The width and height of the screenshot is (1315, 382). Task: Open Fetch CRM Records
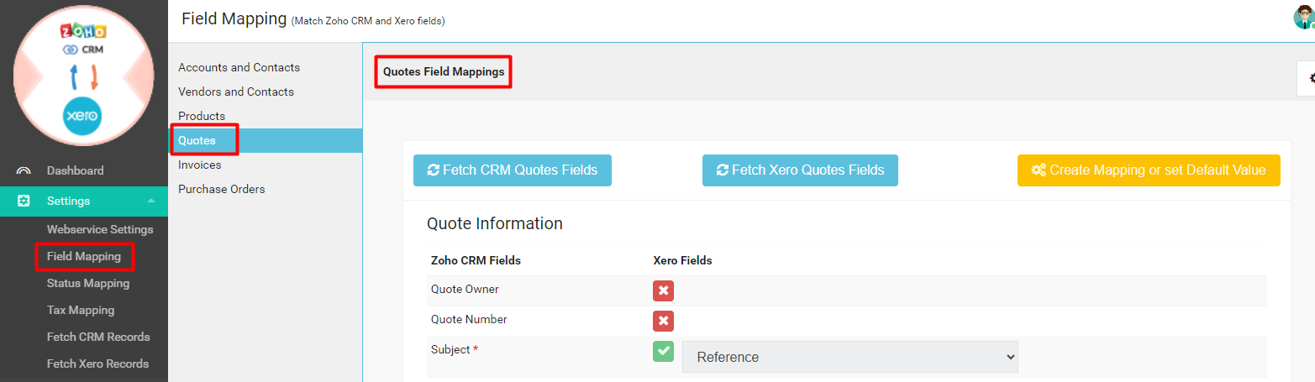coord(98,337)
